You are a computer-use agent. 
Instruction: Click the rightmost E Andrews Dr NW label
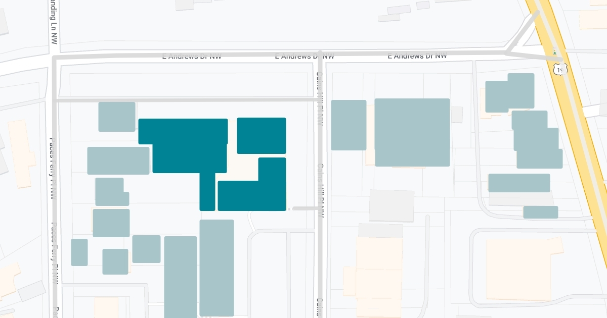click(417, 56)
